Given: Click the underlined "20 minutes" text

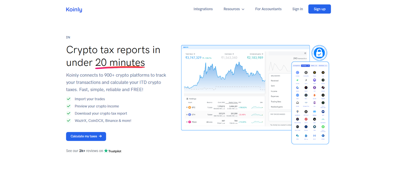Looking at the screenshot, I should click(x=120, y=62).
